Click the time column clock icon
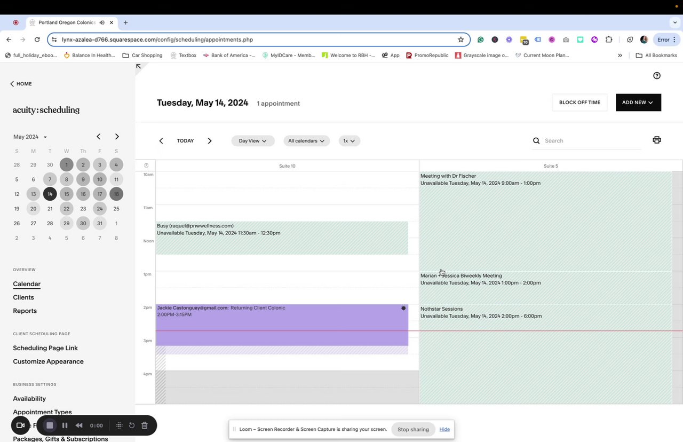 click(146, 165)
